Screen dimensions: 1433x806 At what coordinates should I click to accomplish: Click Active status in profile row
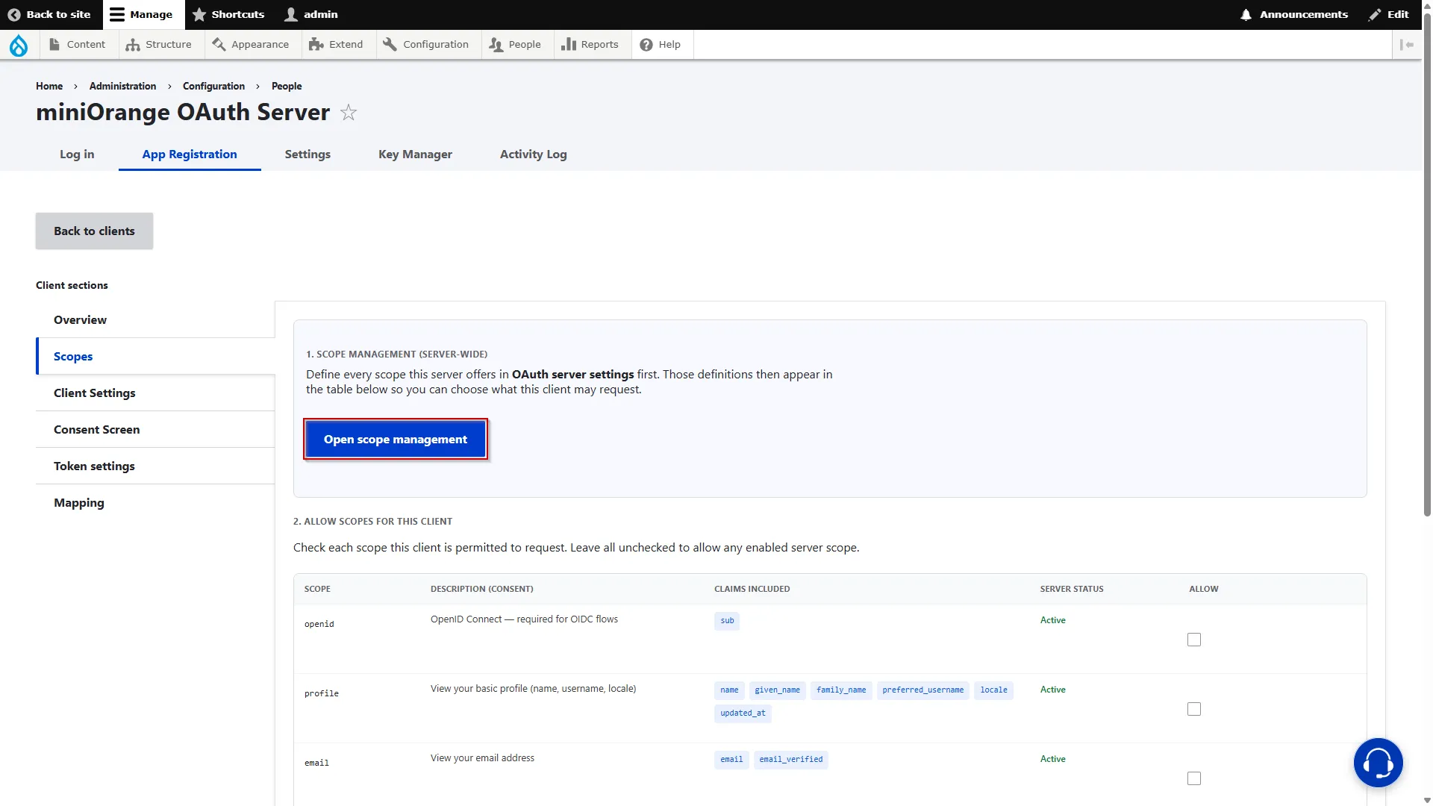[1052, 690]
